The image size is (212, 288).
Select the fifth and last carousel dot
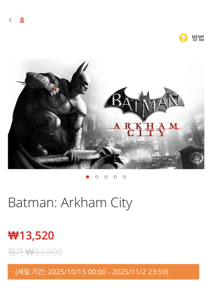(x=124, y=177)
